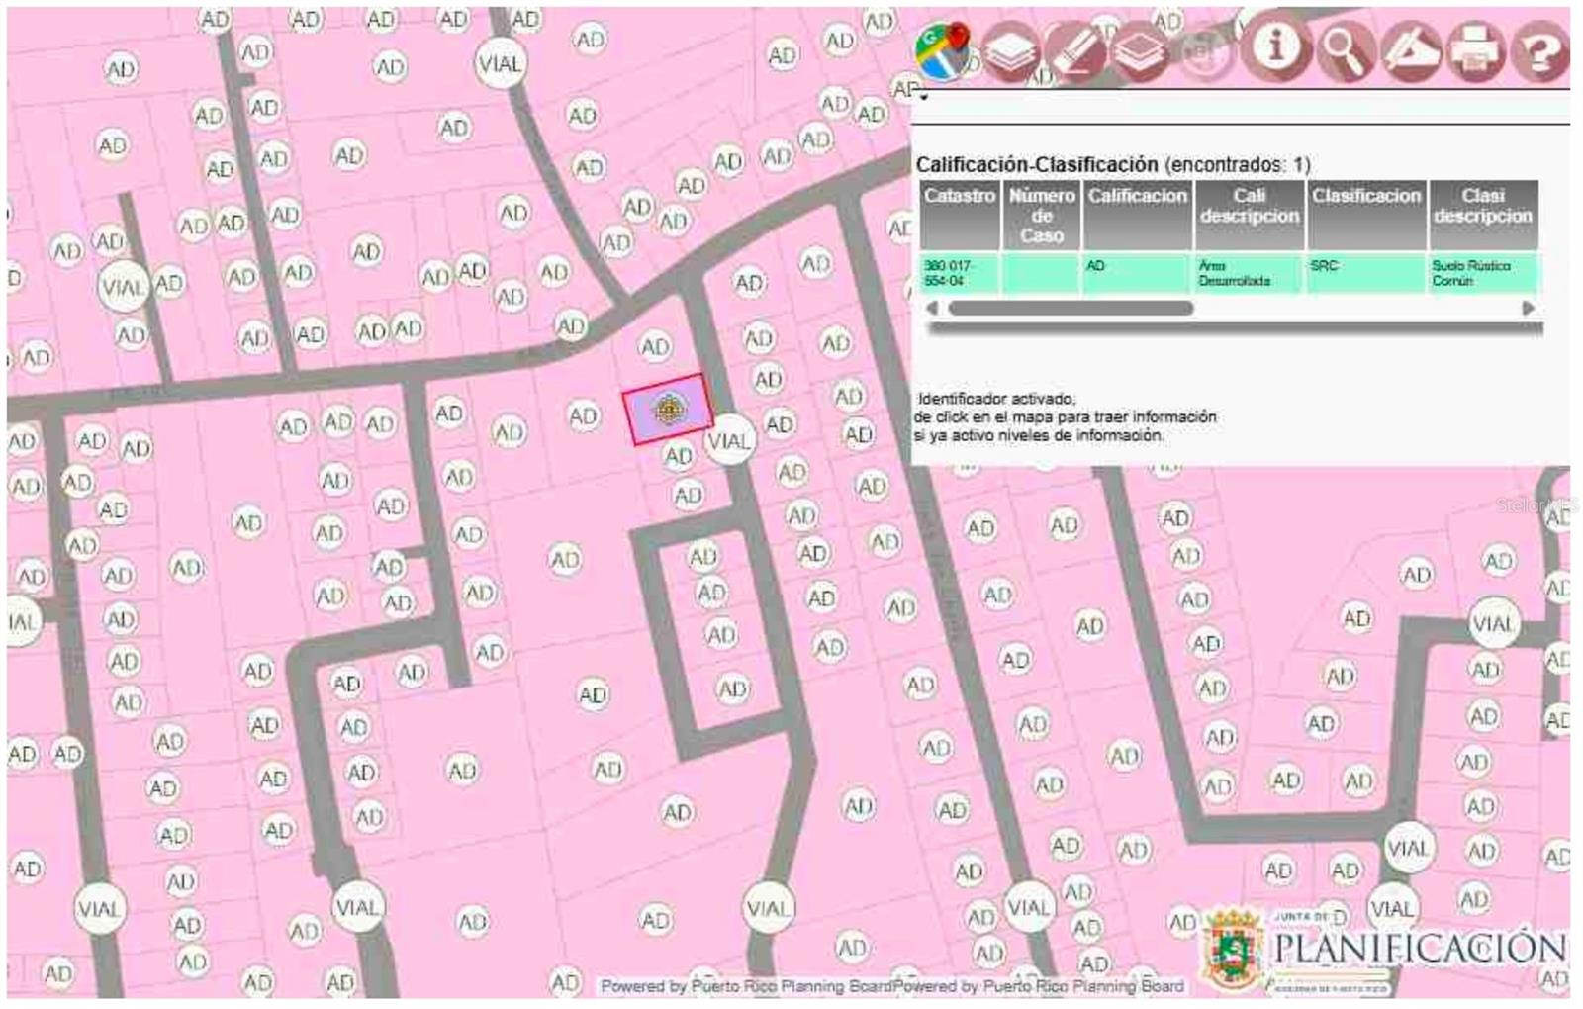Click the horizontal scrollbar thumb in results

[1071, 309]
